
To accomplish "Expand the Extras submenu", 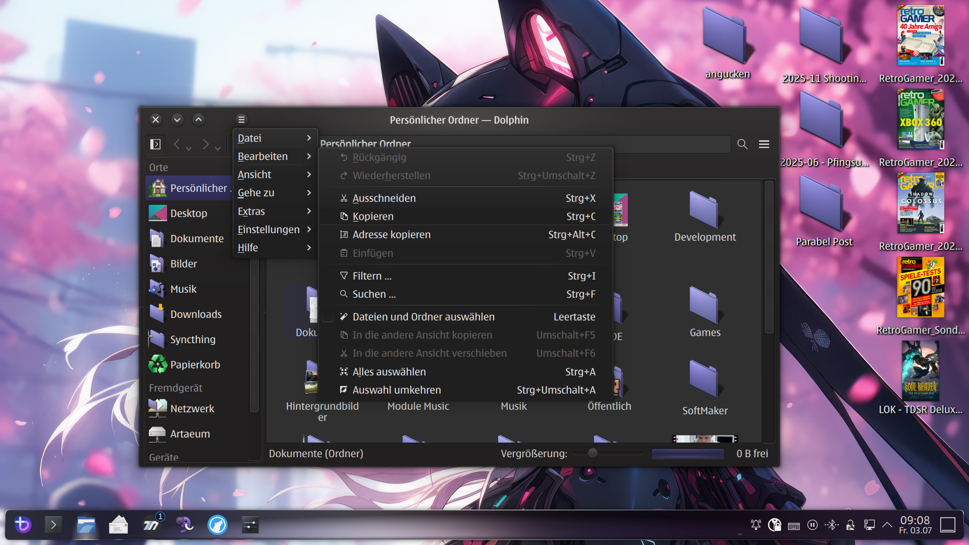I will (x=275, y=211).
